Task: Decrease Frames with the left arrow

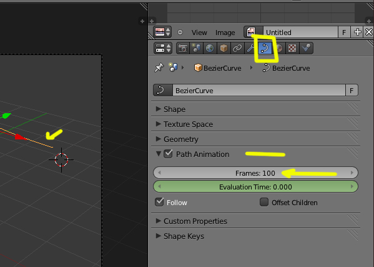Action: [x=159, y=173]
